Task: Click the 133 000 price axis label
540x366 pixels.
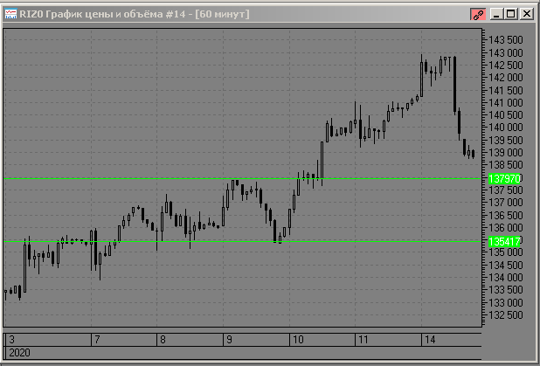Action: point(506,302)
